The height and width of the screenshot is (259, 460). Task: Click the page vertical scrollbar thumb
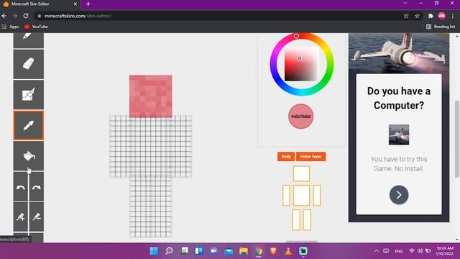(457, 139)
